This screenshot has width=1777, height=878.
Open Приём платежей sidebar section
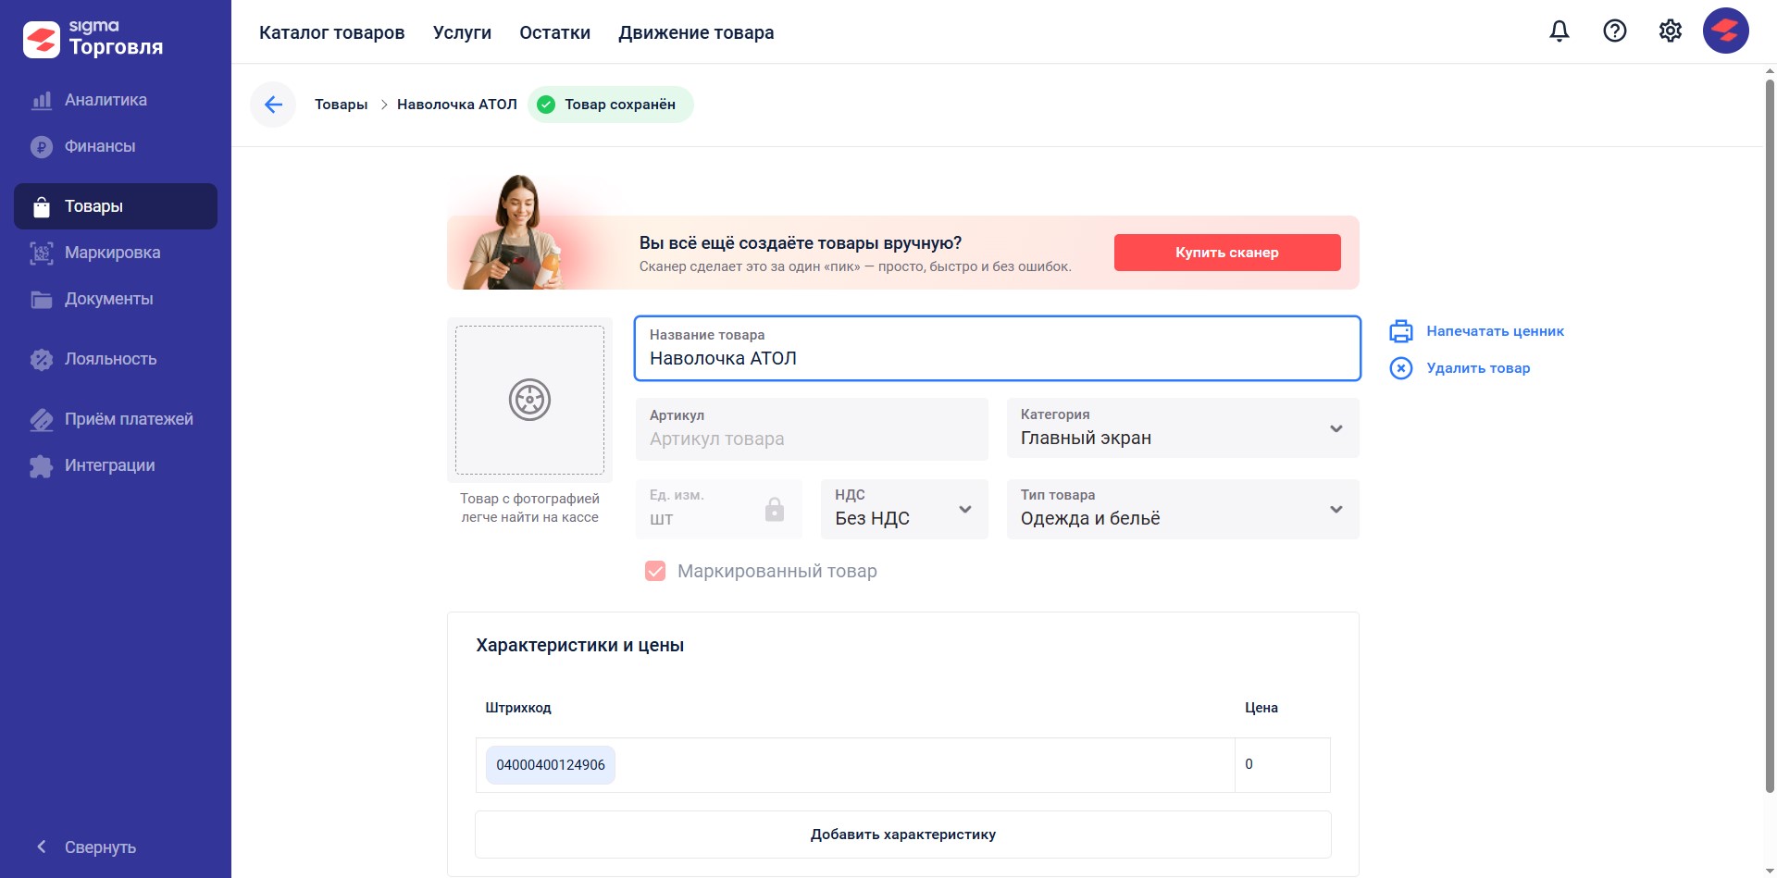116,419
